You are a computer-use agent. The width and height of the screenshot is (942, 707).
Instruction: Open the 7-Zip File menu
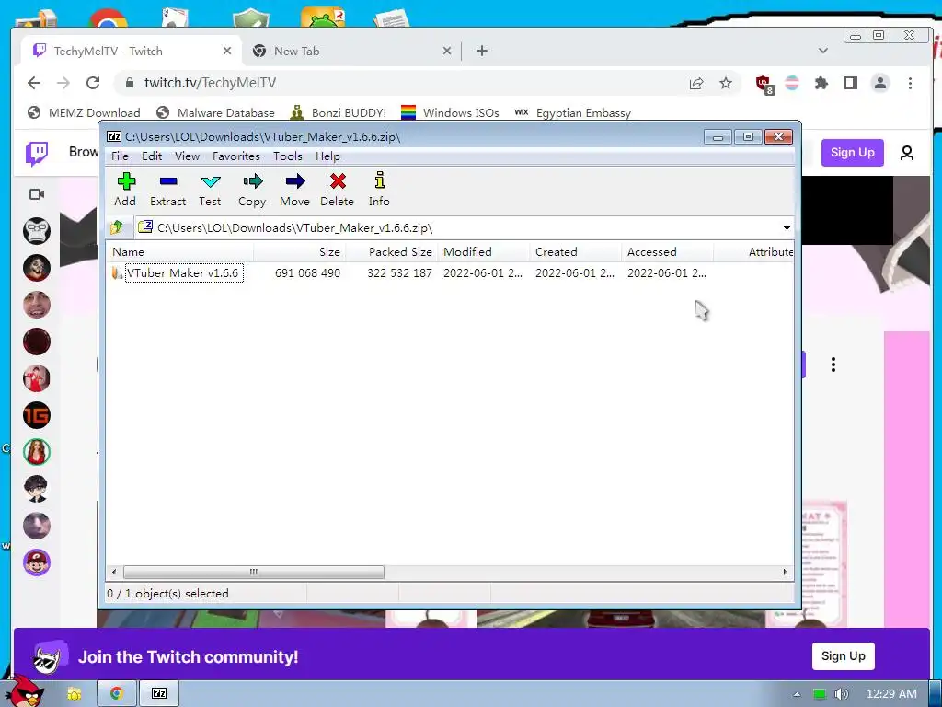click(120, 156)
